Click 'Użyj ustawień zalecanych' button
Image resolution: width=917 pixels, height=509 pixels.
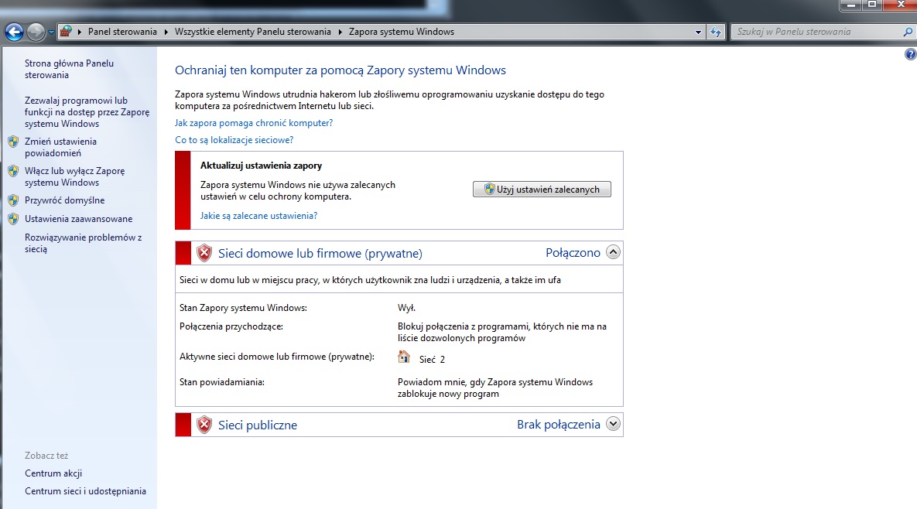point(542,190)
